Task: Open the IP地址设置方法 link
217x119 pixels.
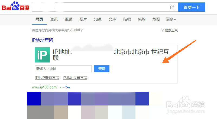Action: tap(75, 78)
